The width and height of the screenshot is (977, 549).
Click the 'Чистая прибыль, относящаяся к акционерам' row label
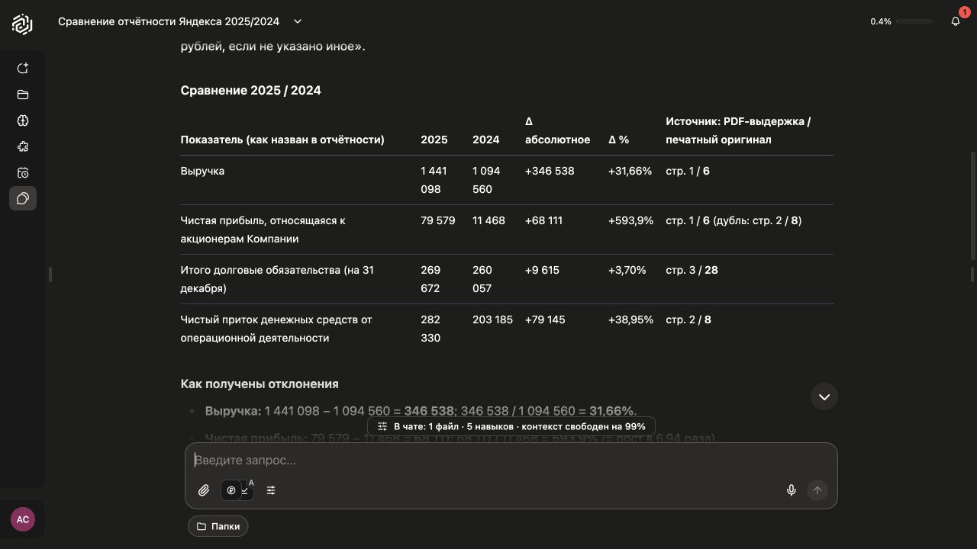coord(263,230)
